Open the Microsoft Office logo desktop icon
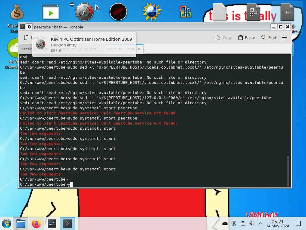Screen dimensions: 306x230 point(185,12)
